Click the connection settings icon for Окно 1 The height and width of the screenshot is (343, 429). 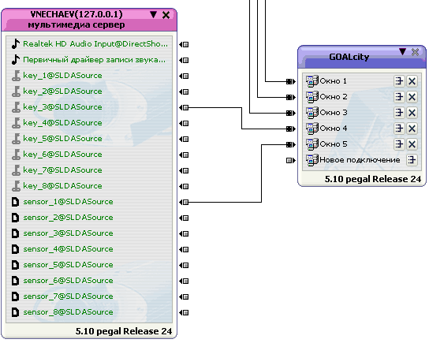click(399, 81)
